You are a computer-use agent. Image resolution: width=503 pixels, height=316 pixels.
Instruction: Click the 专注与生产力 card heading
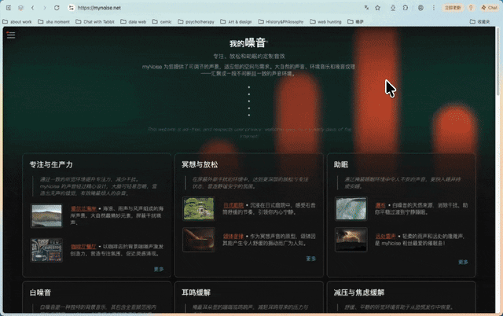coord(51,164)
